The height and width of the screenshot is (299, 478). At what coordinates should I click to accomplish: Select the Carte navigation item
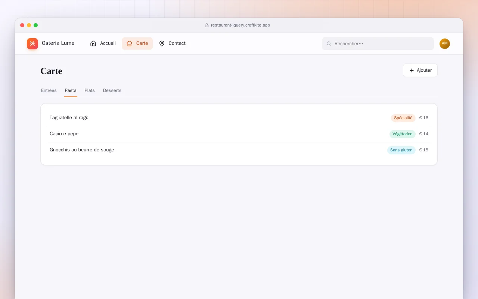[x=137, y=43]
